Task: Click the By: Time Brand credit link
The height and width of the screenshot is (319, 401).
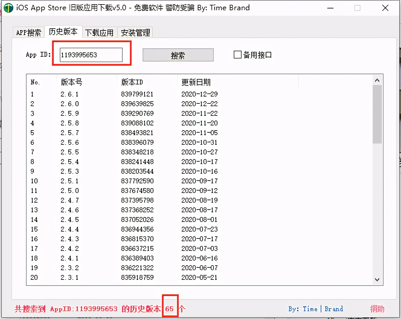Action: [316, 309]
